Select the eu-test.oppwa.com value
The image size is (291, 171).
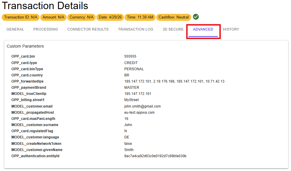139,113
